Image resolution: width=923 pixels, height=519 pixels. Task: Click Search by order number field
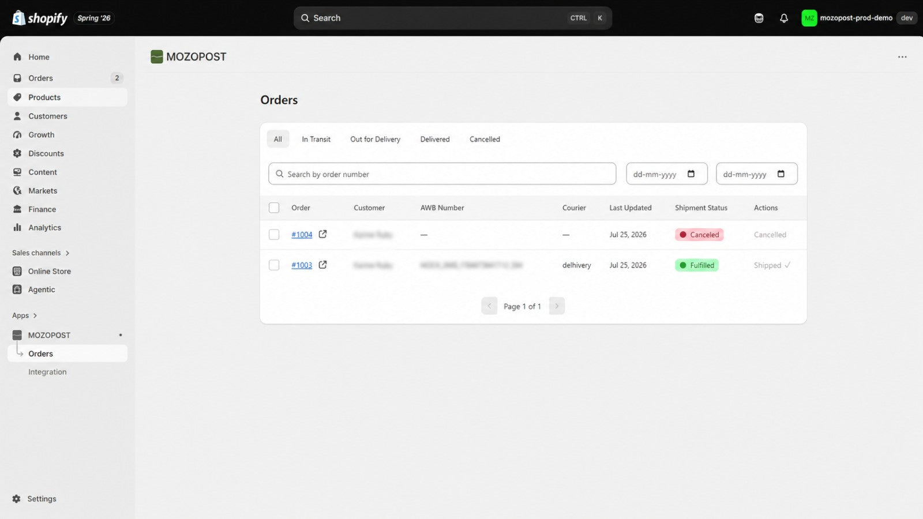tap(442, 174)
